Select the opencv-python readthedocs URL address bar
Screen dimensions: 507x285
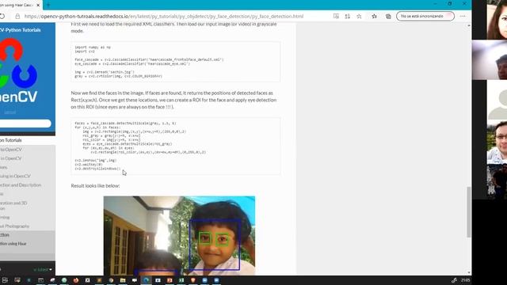164,16
